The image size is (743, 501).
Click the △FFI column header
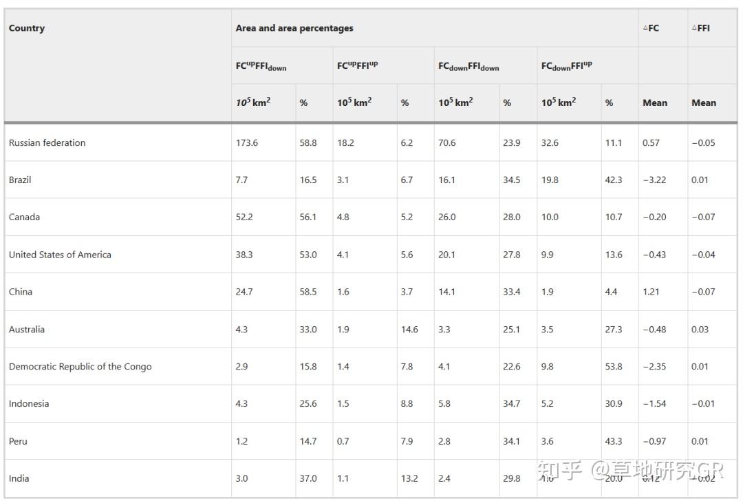click(701, 28)
